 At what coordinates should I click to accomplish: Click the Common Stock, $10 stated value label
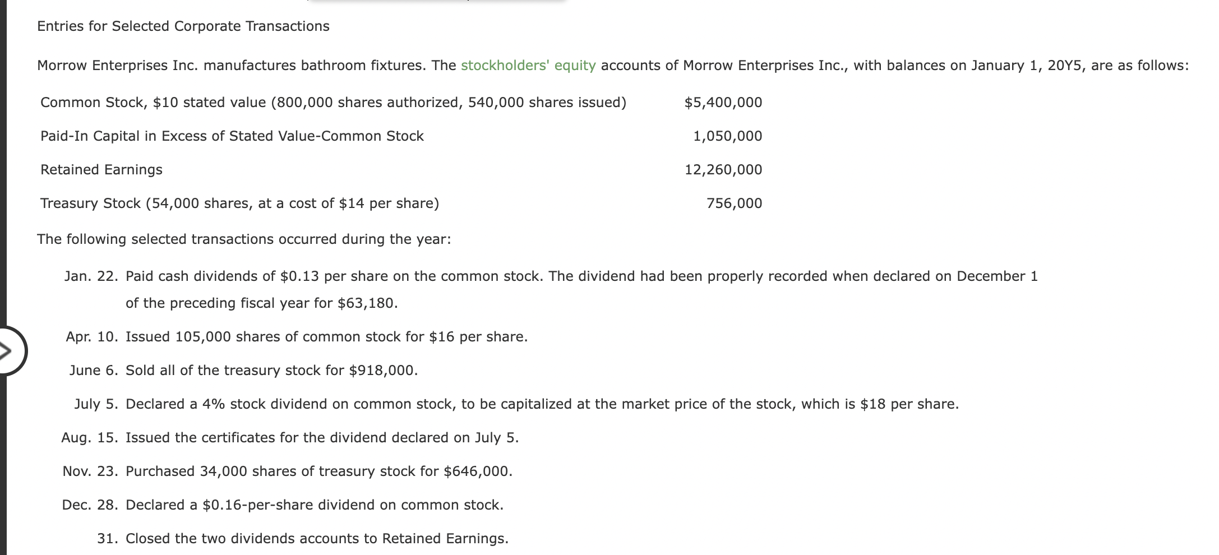tap(334, 103)
